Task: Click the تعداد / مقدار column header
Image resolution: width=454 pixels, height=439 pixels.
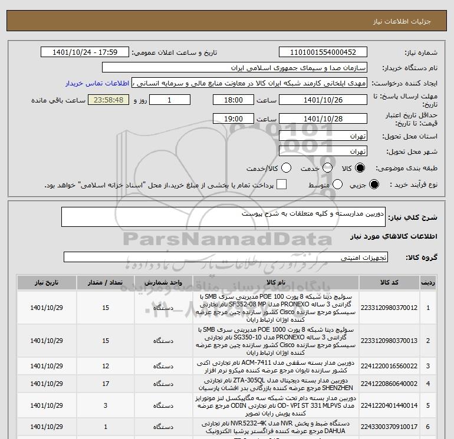Action: tap(106, 282)
